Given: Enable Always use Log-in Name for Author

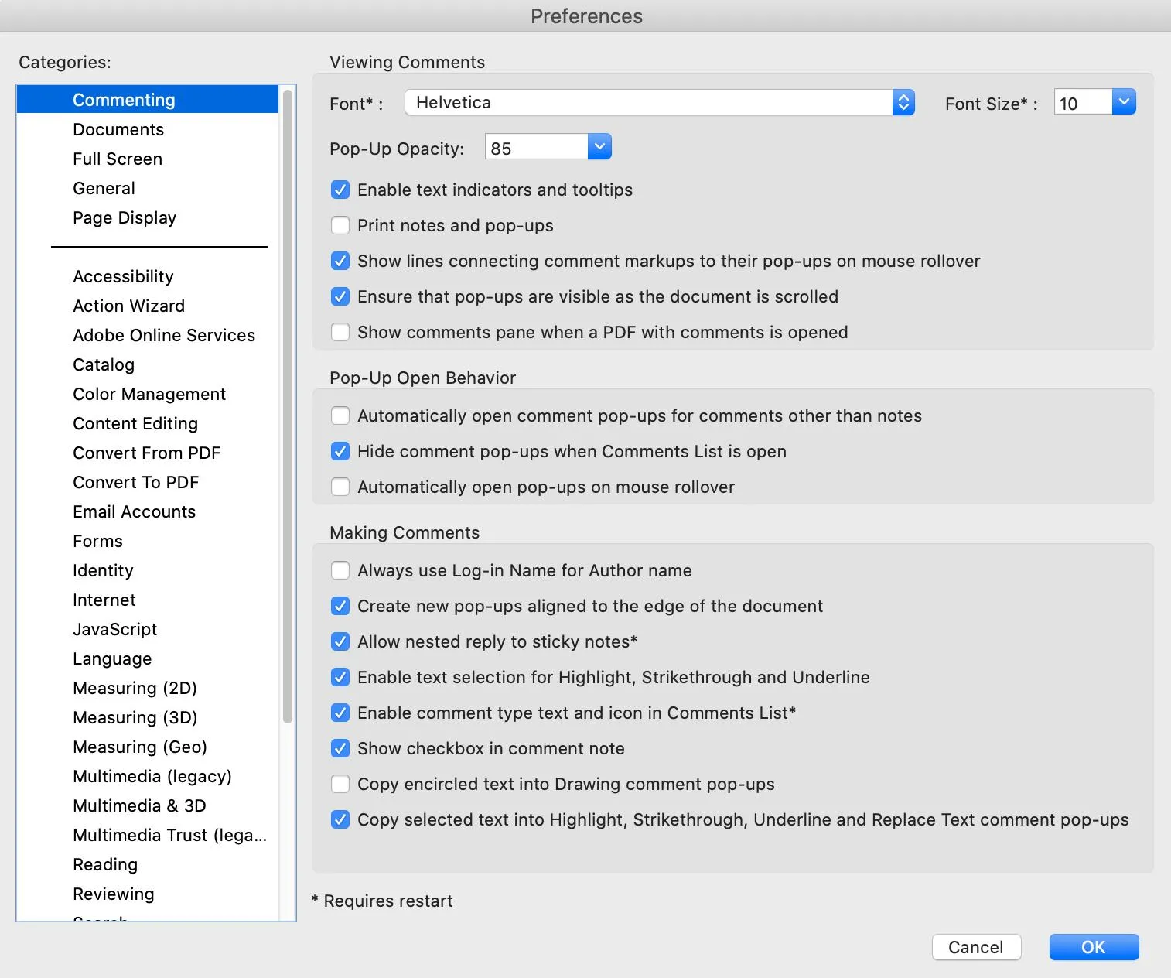Looking at the screenshot, I should 340,570.
